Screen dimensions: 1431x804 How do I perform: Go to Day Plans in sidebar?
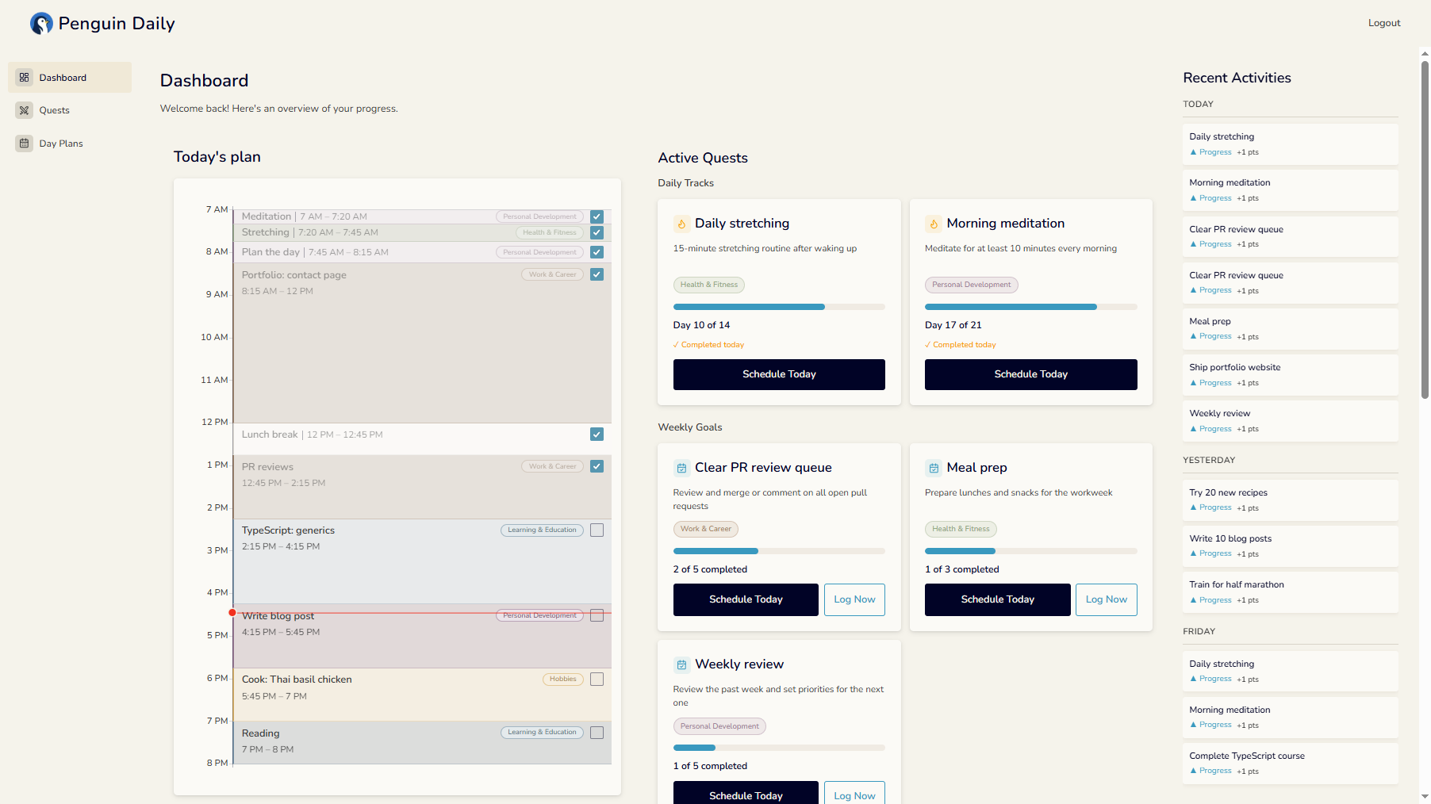click(61, 144)
